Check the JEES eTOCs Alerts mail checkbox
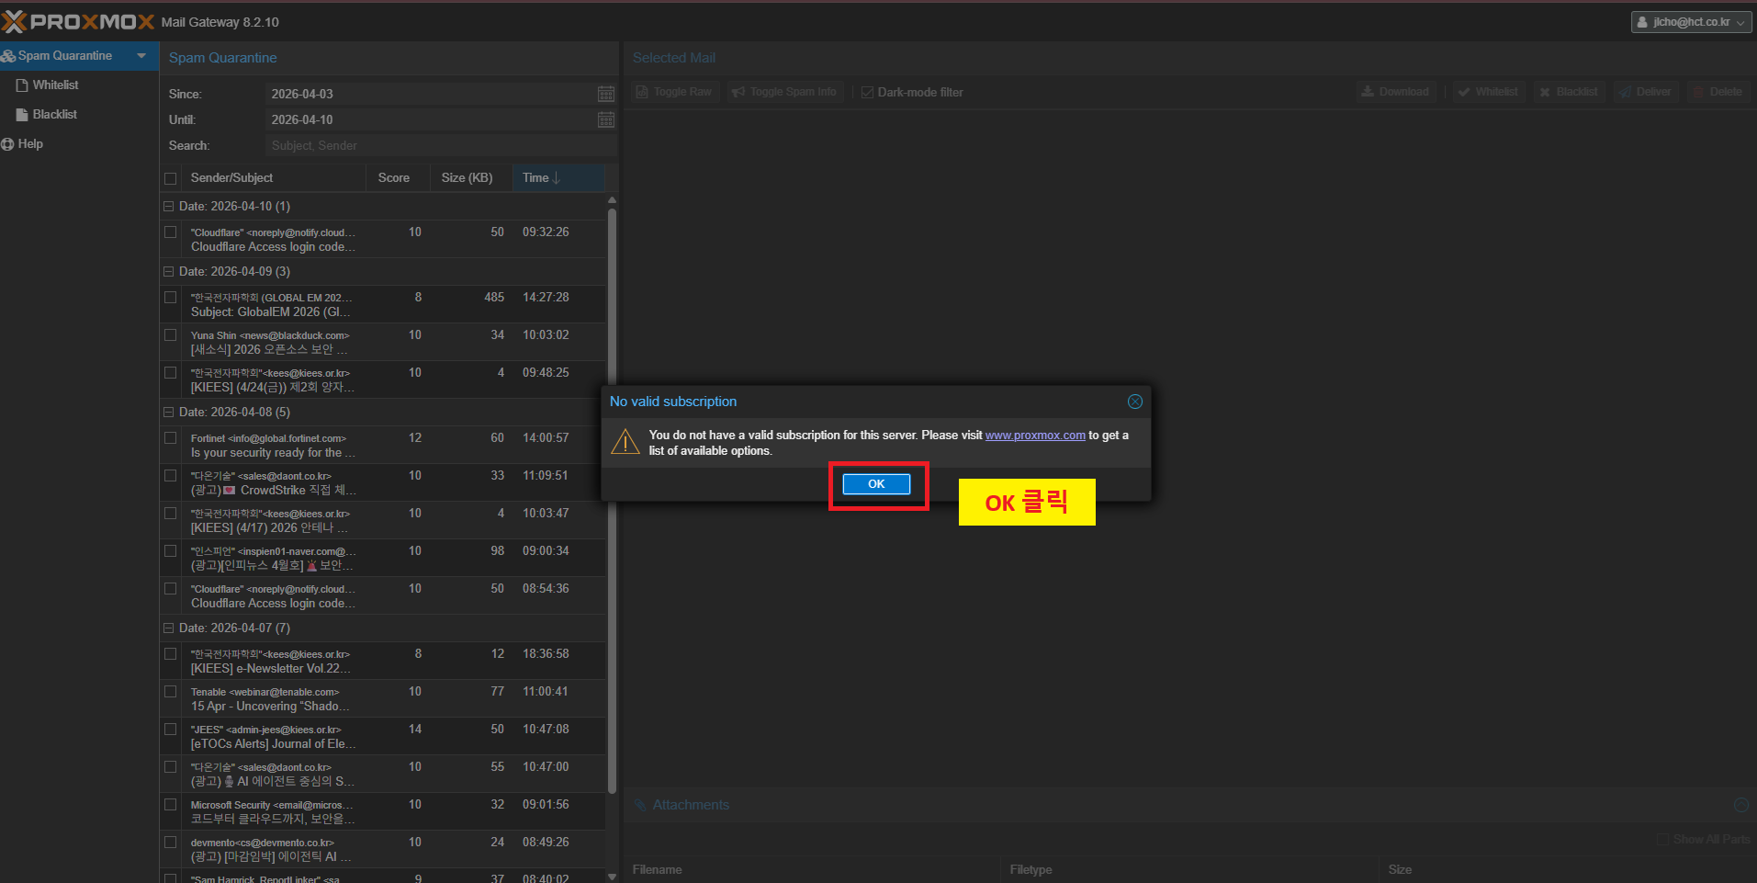Image resolution: width=1757 pixels, height=883 pixels. pos(170,730)
